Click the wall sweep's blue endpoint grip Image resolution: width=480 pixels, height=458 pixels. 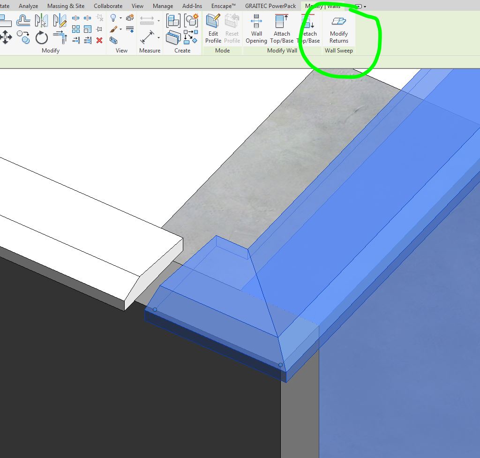point(281,364)
